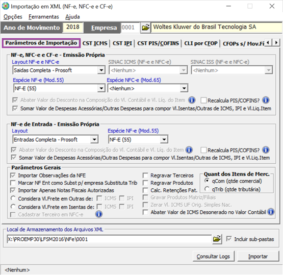
Task: Click Ano de Movimento field 2018
Action: (73, 27)
